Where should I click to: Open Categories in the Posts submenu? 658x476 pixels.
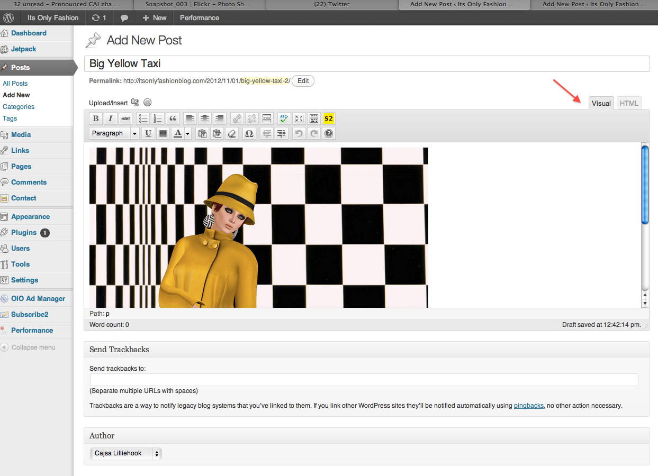click(x=19, y=107)
